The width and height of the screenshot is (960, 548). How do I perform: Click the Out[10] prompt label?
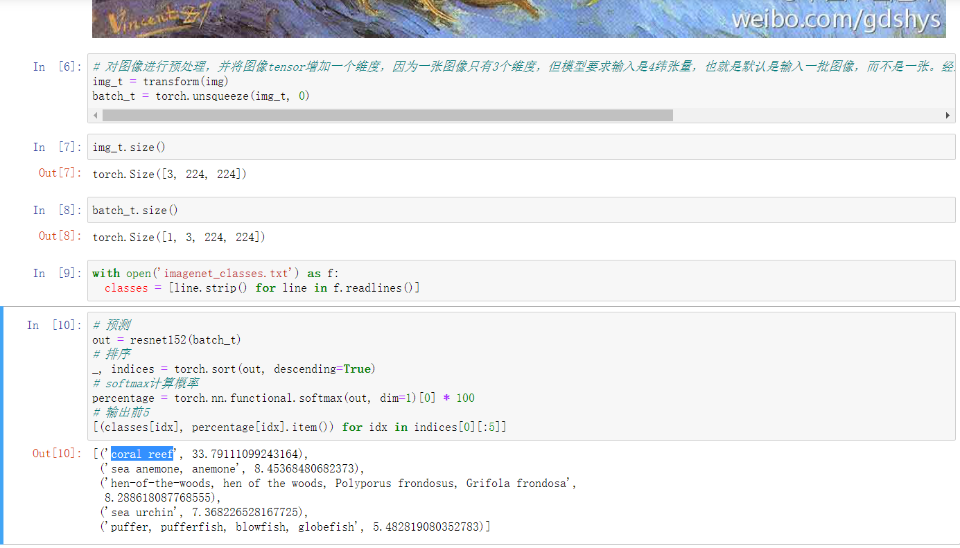point(57,453)
